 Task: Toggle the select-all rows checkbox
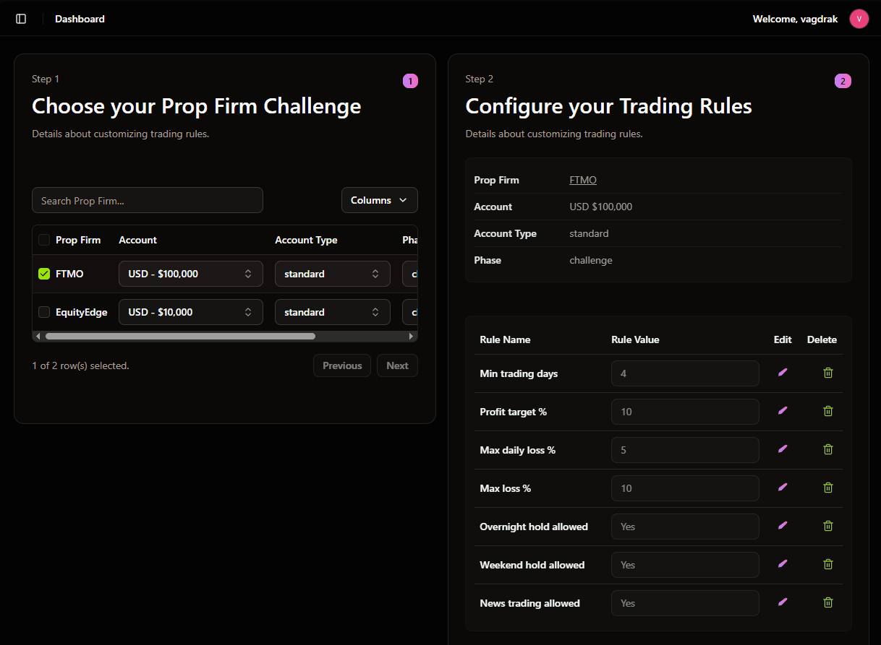pos(44,240)
